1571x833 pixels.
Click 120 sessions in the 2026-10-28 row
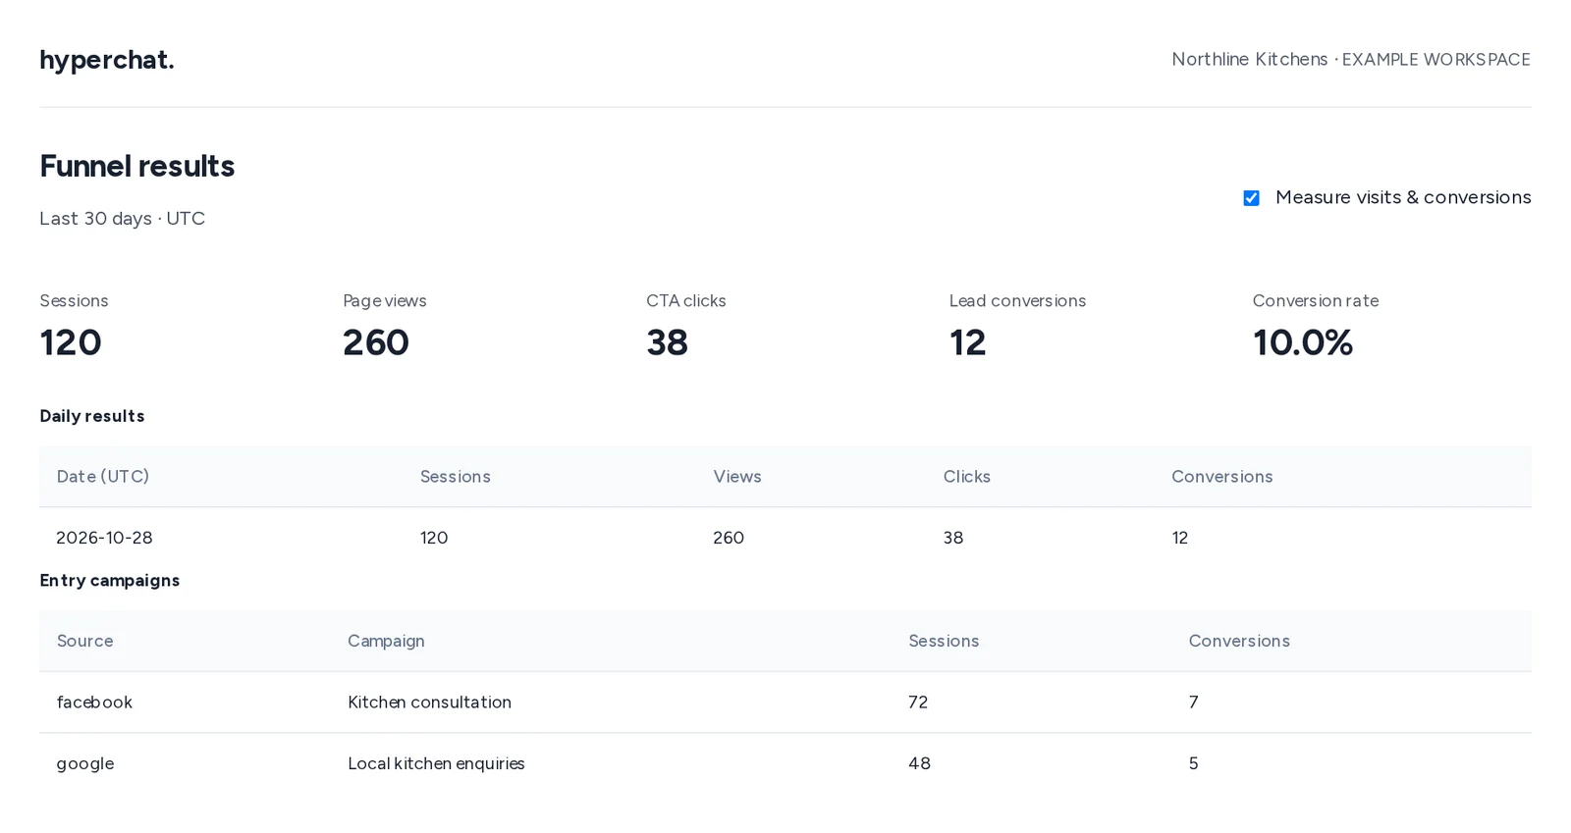coord(434,538)
